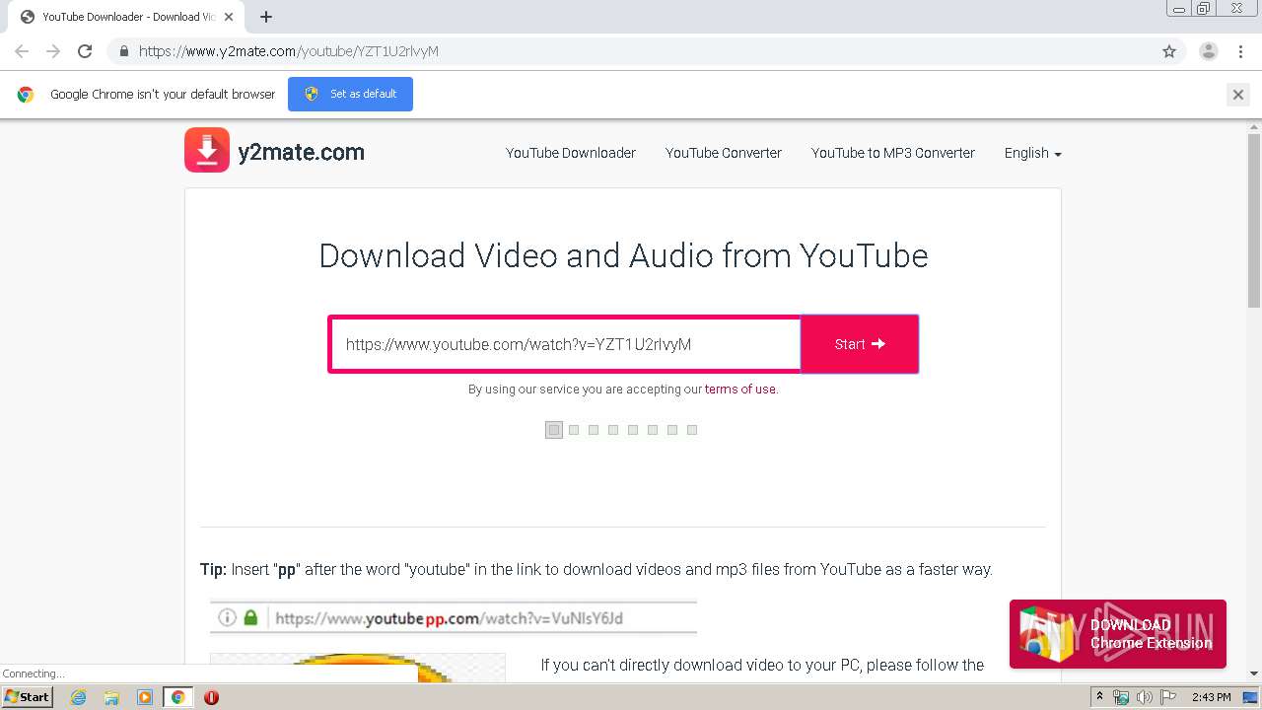
Task: Click the Chrome logo in the infobar
Action: pos(26,95)
